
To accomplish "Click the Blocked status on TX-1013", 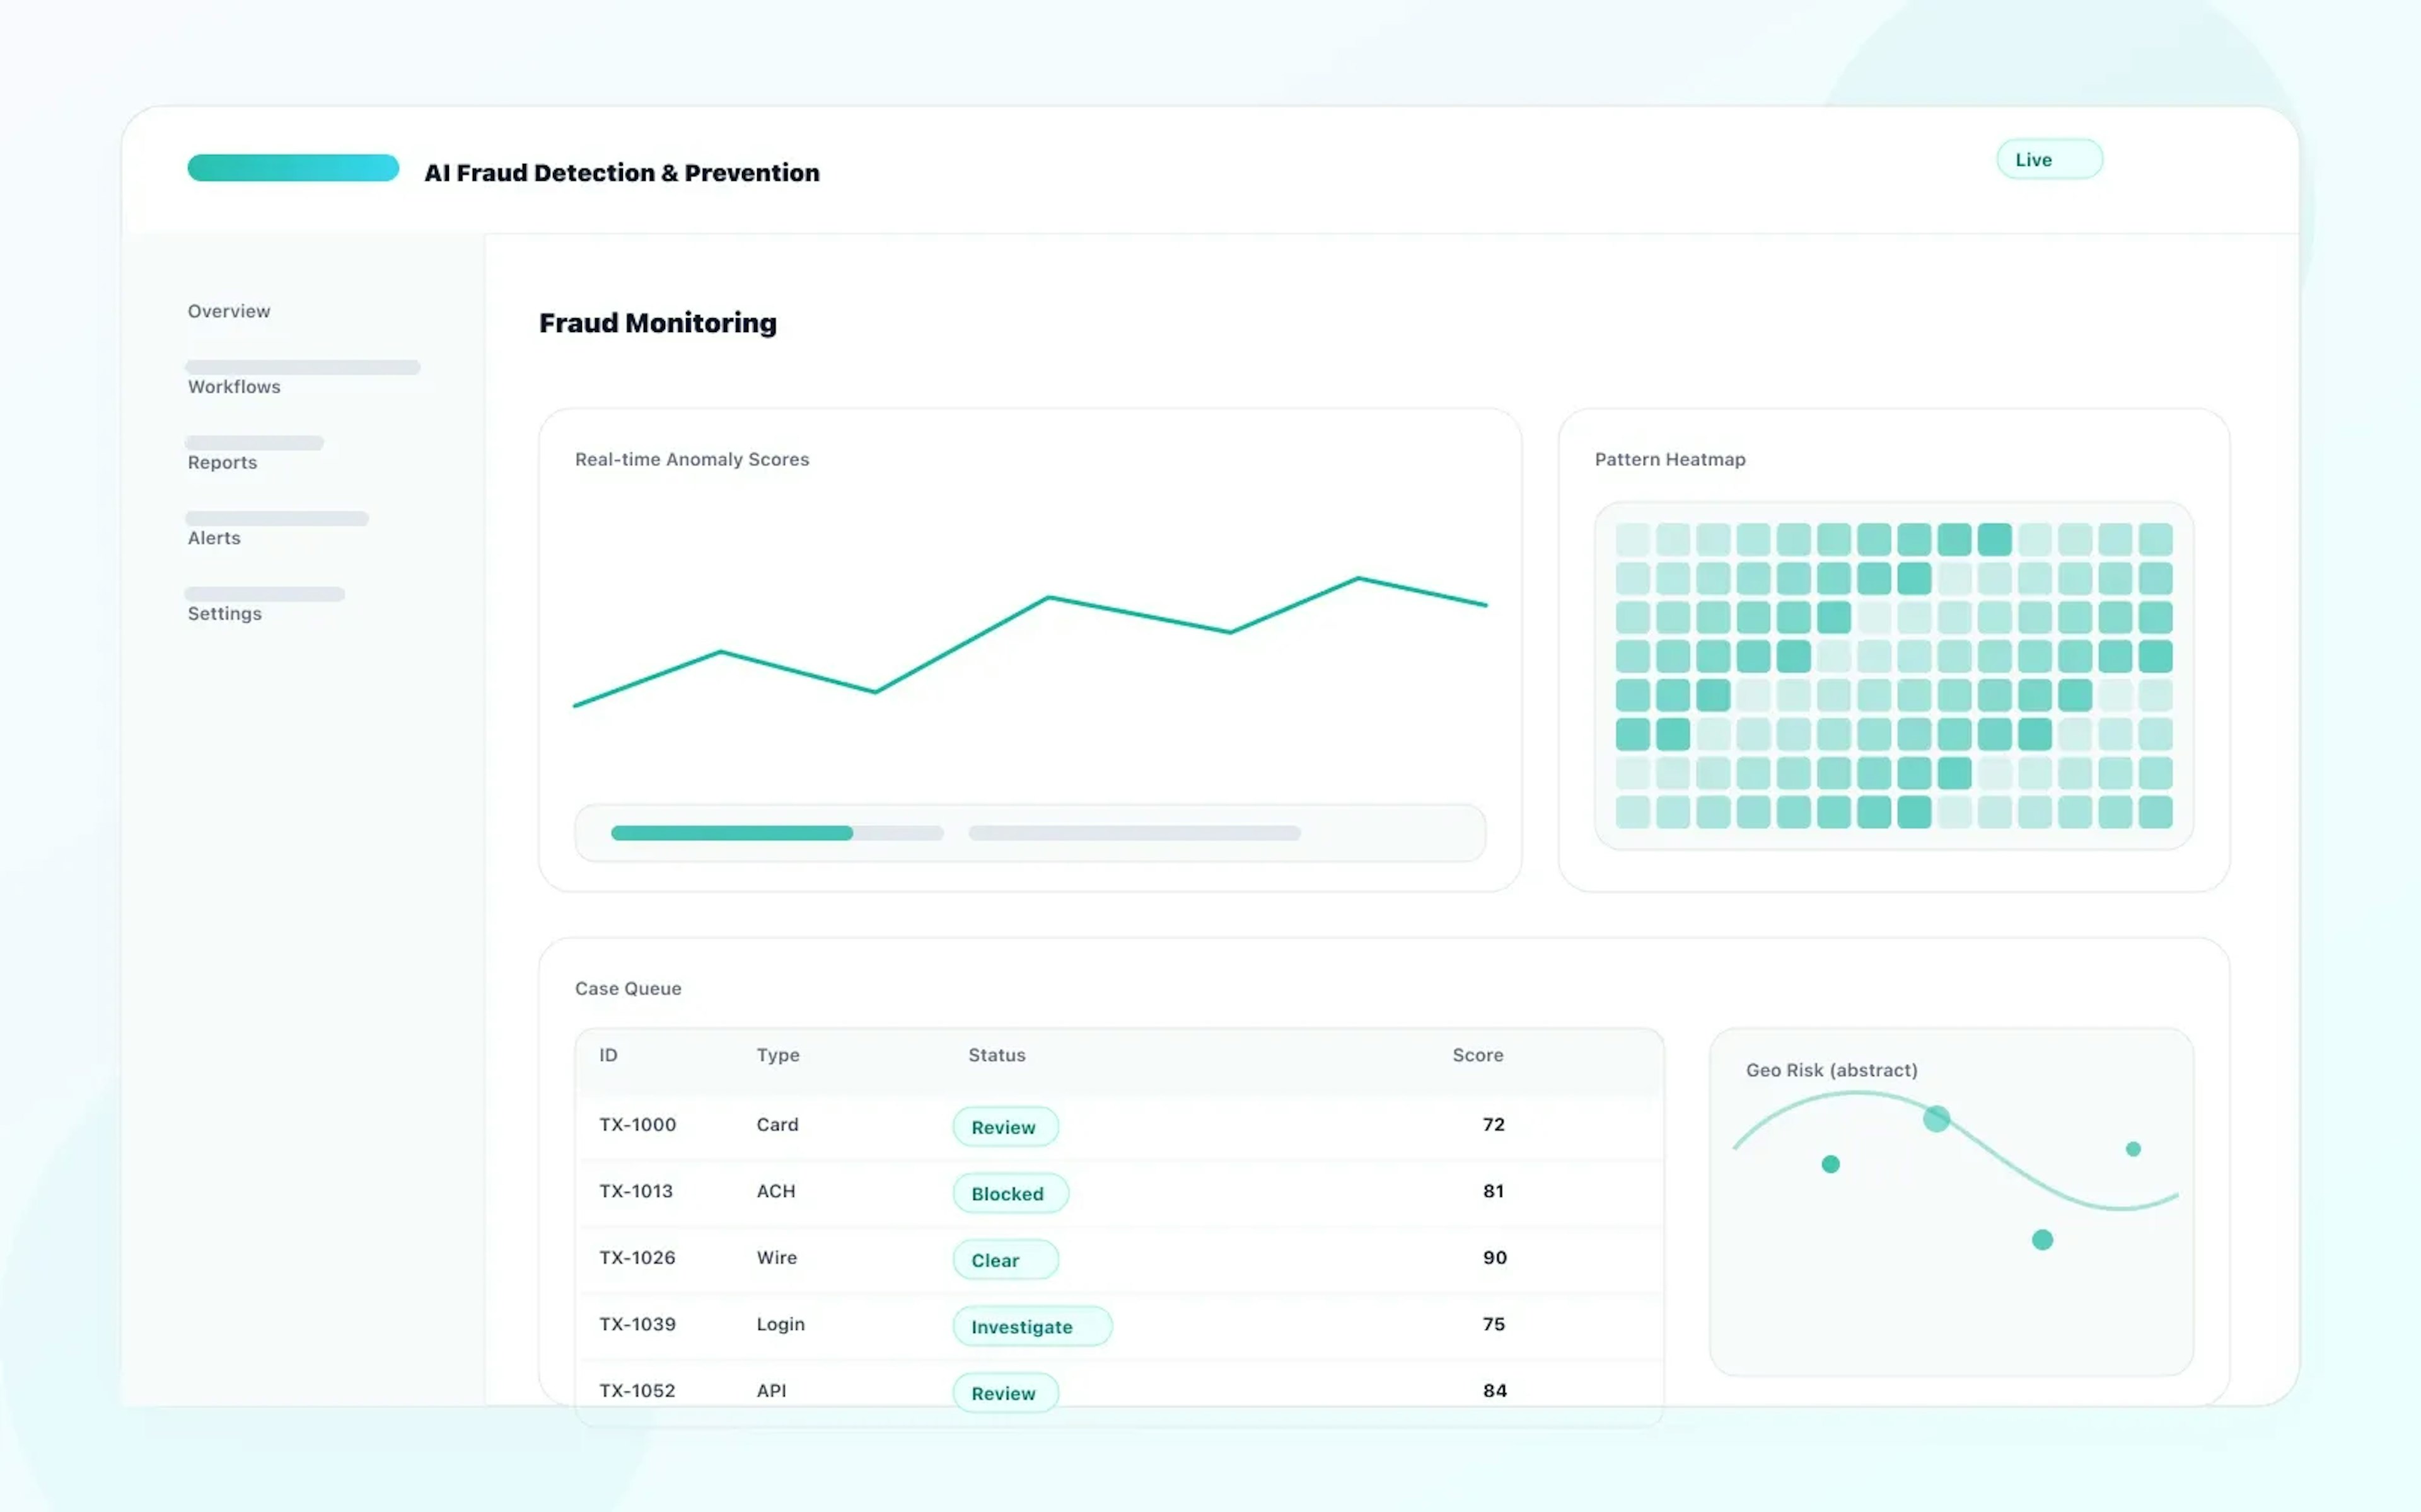I will pos(1009,1193).
